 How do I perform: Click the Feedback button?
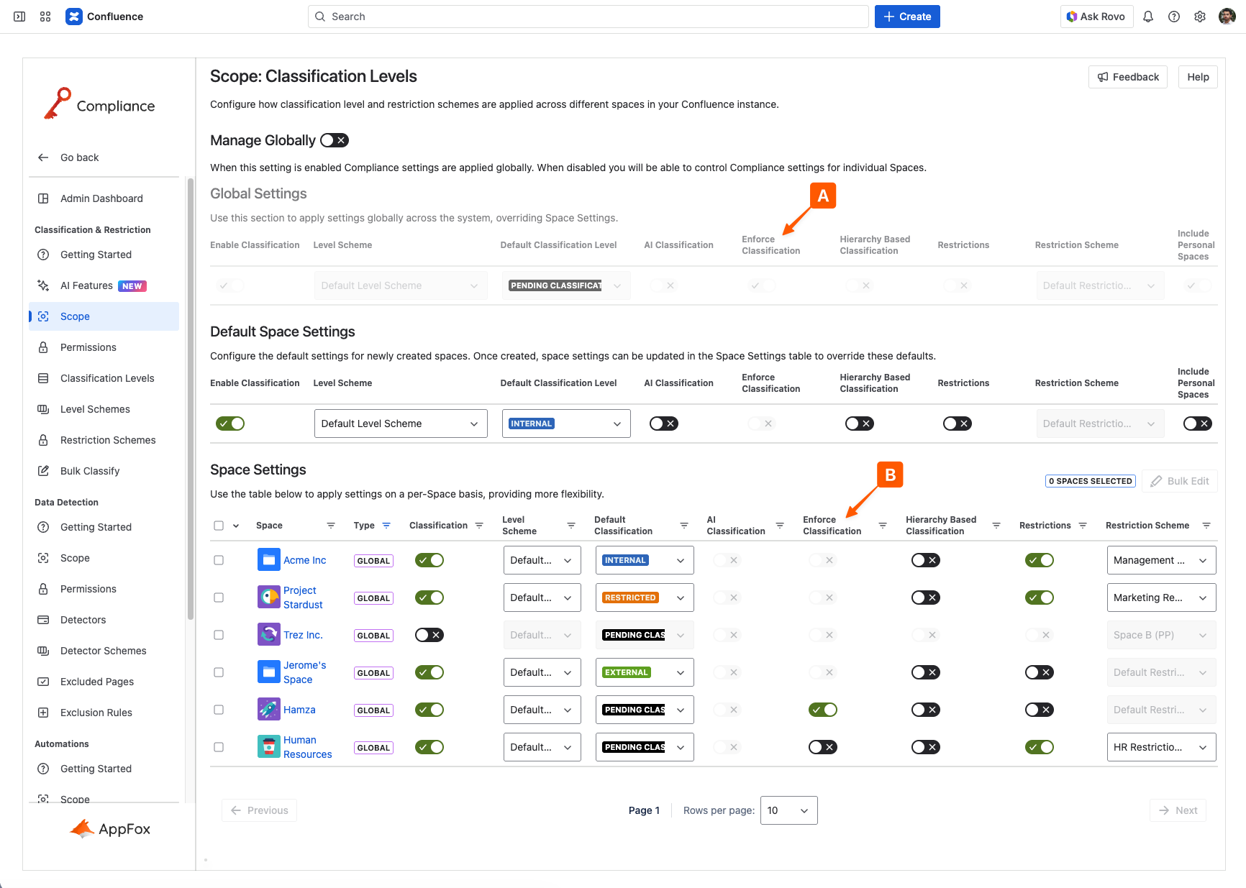(x=1128, y=77)
